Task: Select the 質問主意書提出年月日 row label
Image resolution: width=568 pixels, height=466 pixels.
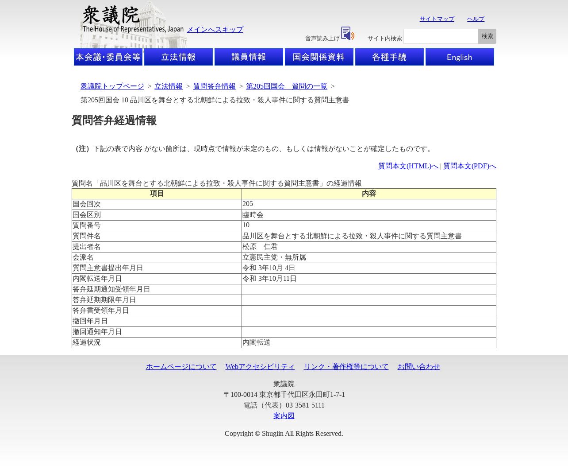Action: coord(157,268)
